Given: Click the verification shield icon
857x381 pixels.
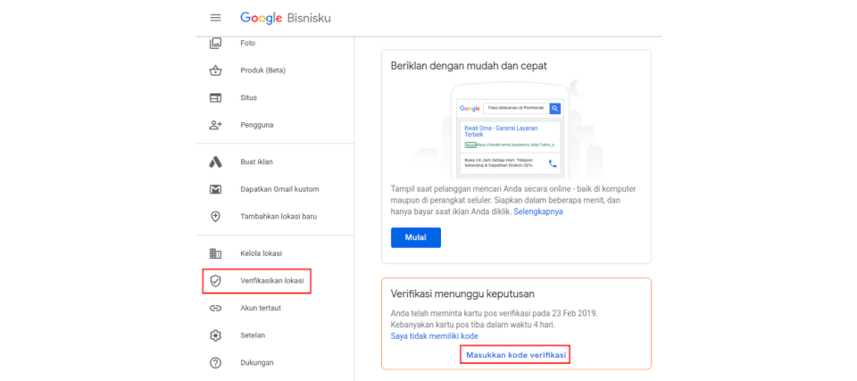Looking at the screenshot, I should (x=215, y=281).
